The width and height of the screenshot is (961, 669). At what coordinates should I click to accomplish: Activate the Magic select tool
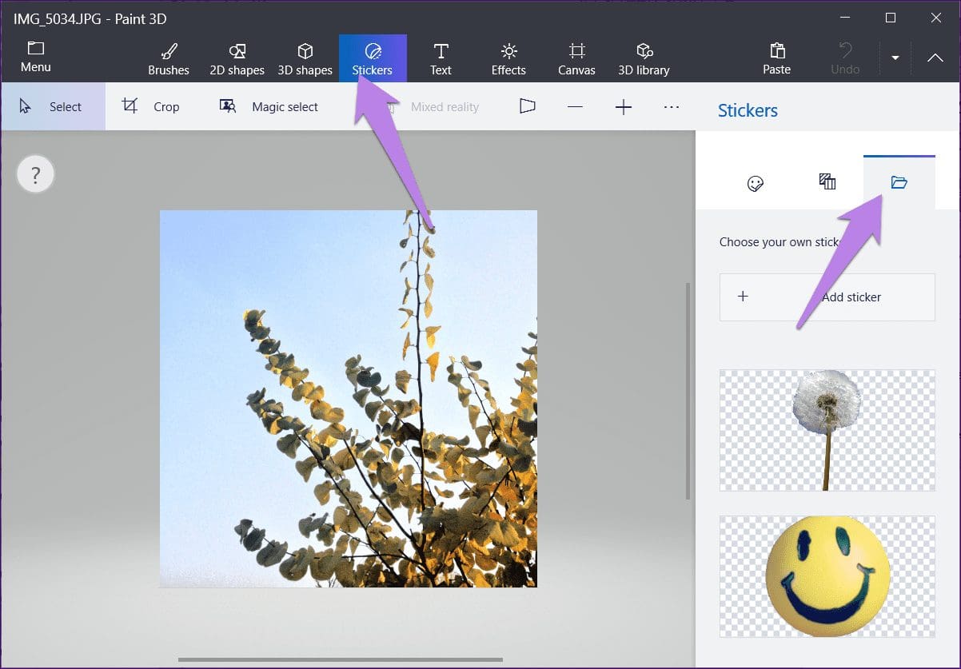(x=269, y=106)
